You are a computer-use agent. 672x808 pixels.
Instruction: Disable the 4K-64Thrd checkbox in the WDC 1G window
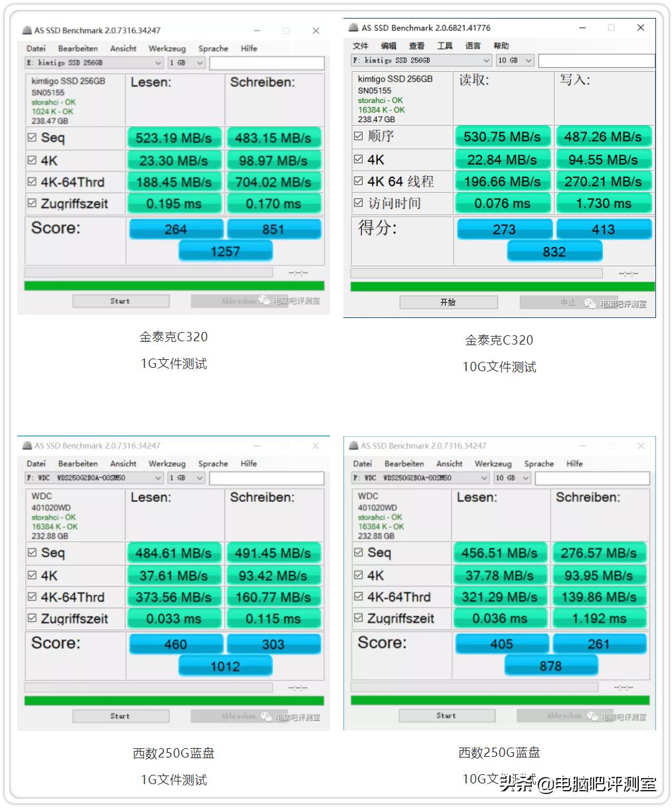point(31,596)
